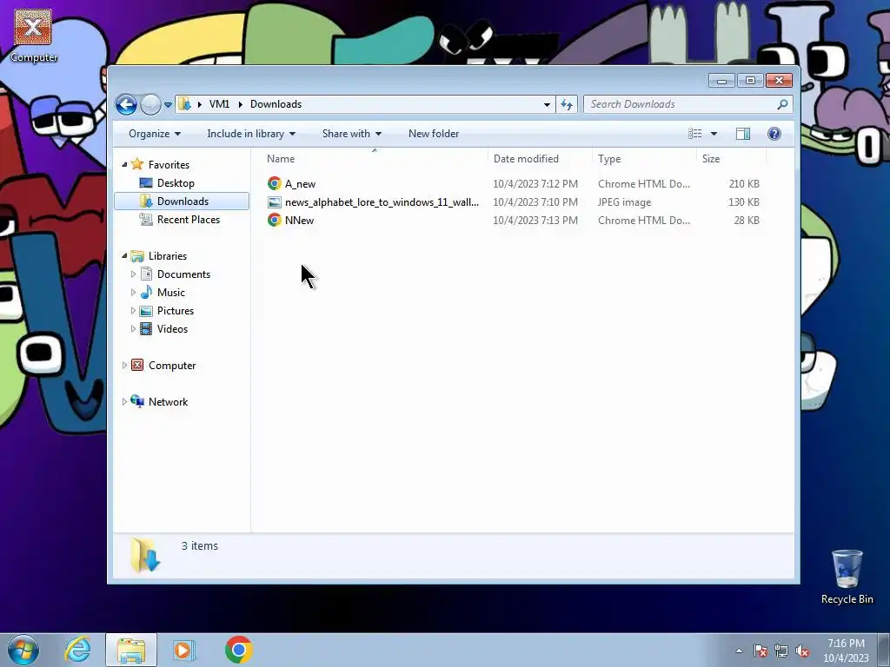The width and height of the screenshot is (890, 667).
Task: Expand the Pictures library node
Action: point(133,311)
